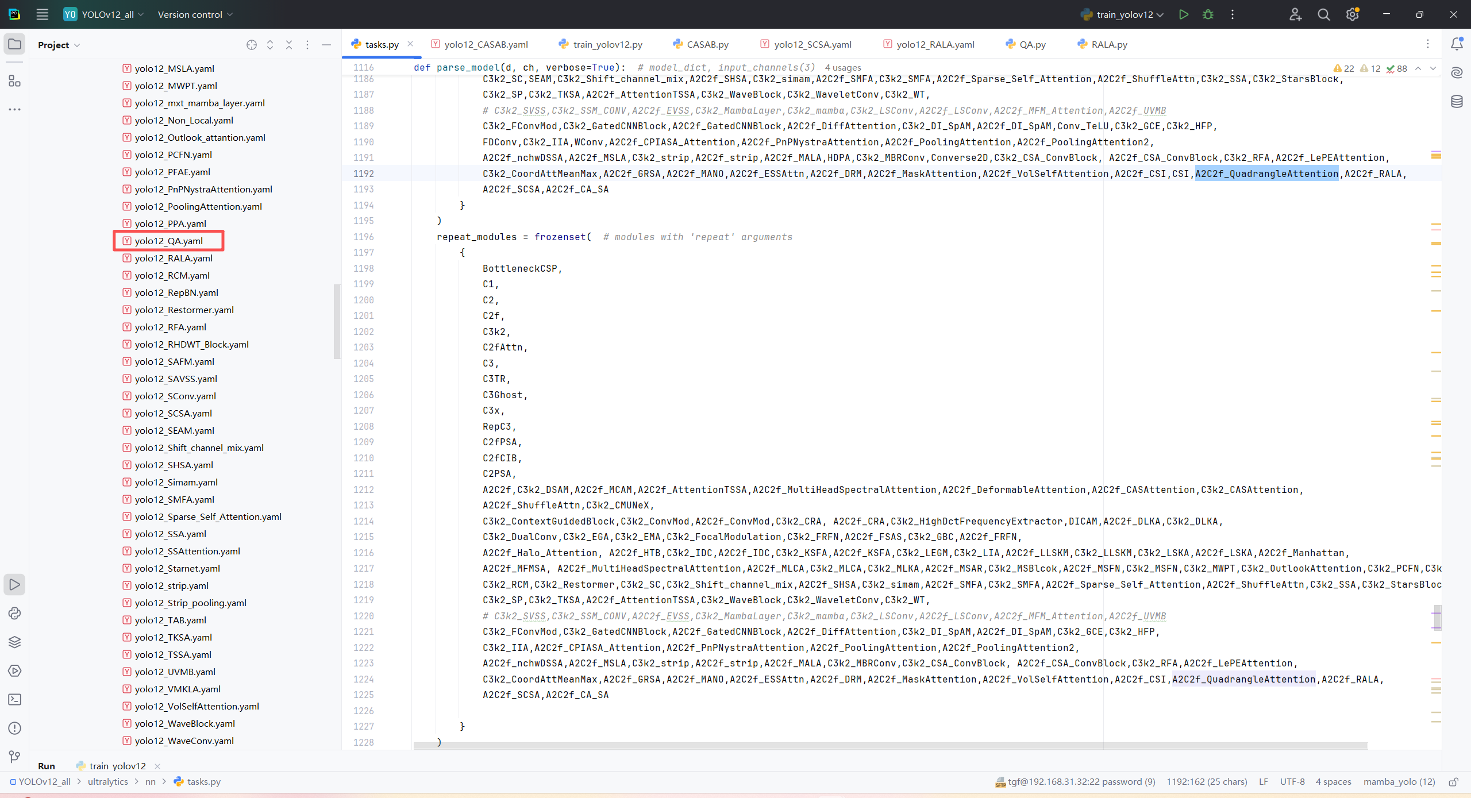Toggle read-only lock icon in status bar
1471x798 pixels.
(x=1453, y=782)
